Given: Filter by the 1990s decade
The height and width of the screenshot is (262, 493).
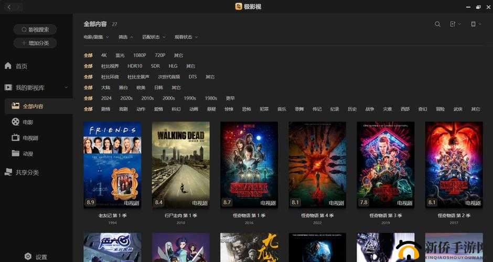Looking at the screenshot, I should [190, 99].
